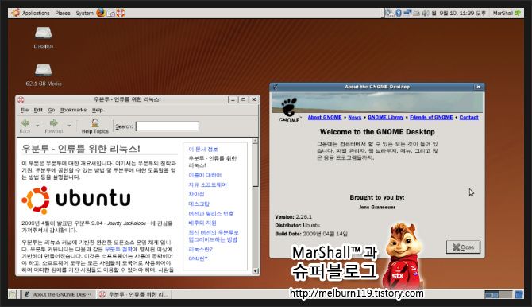Open the Edit menu in help browser
The width and height of the screenshot is (532, 307).
(38, 110)
